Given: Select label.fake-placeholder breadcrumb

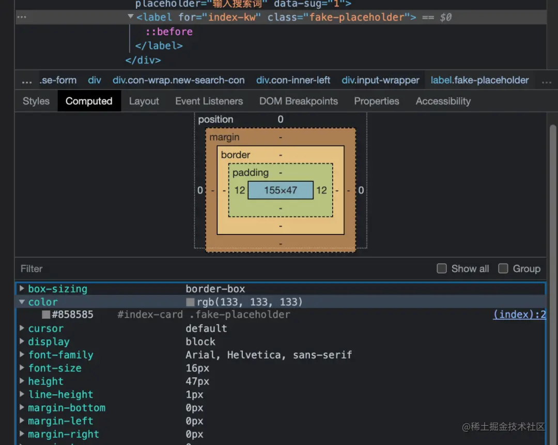Looking at the screenshot, I should [479, 80].
